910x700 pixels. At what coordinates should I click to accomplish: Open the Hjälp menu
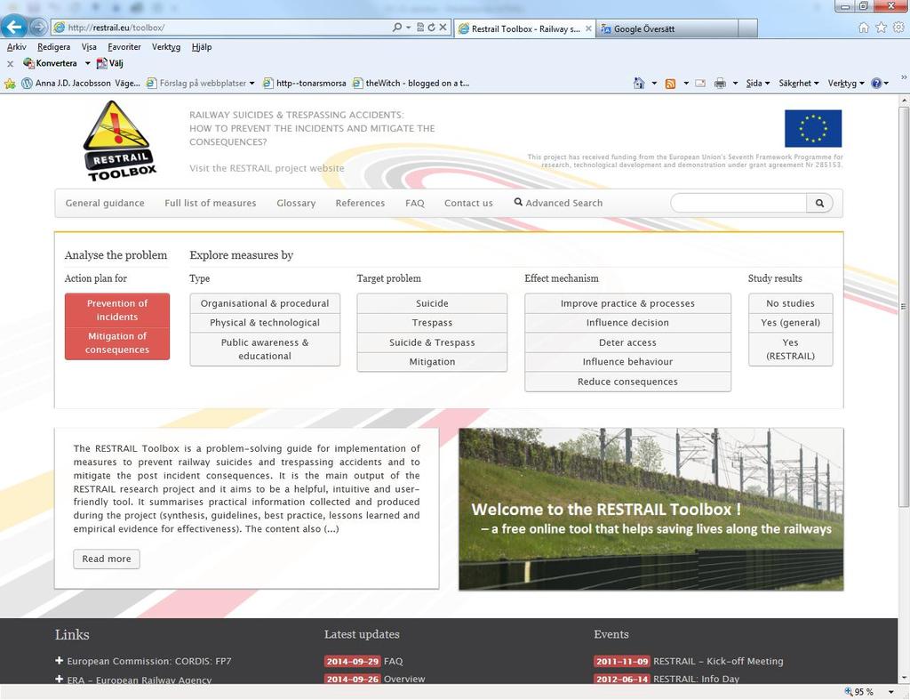tap(202, 47)
